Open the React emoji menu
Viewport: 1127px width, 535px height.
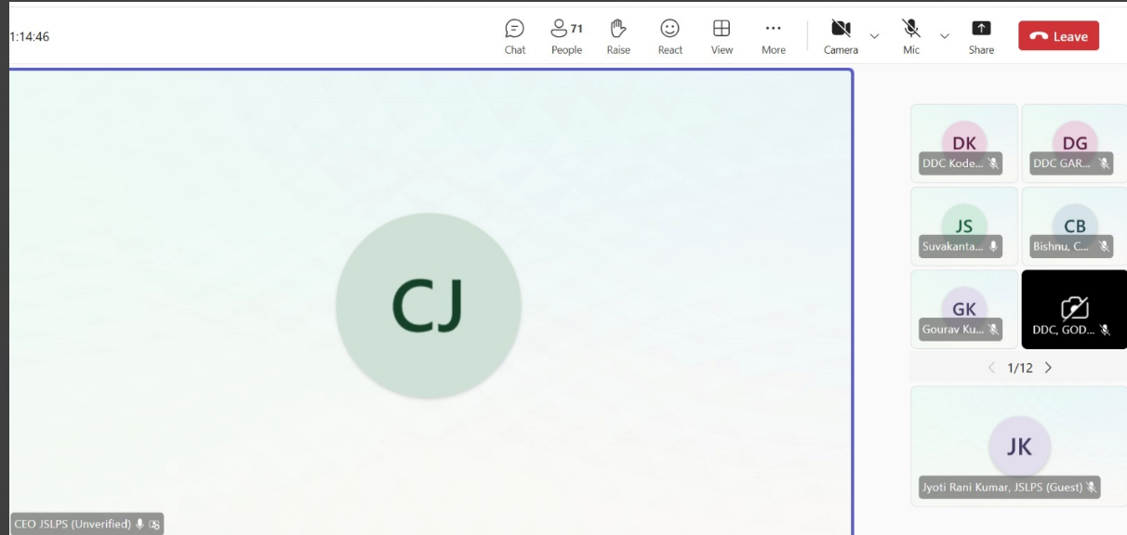coord(670,36)
